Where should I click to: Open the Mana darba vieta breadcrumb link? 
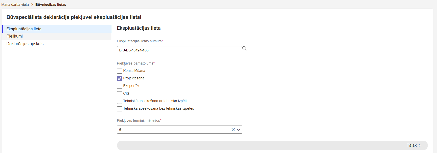click(15, 5)
